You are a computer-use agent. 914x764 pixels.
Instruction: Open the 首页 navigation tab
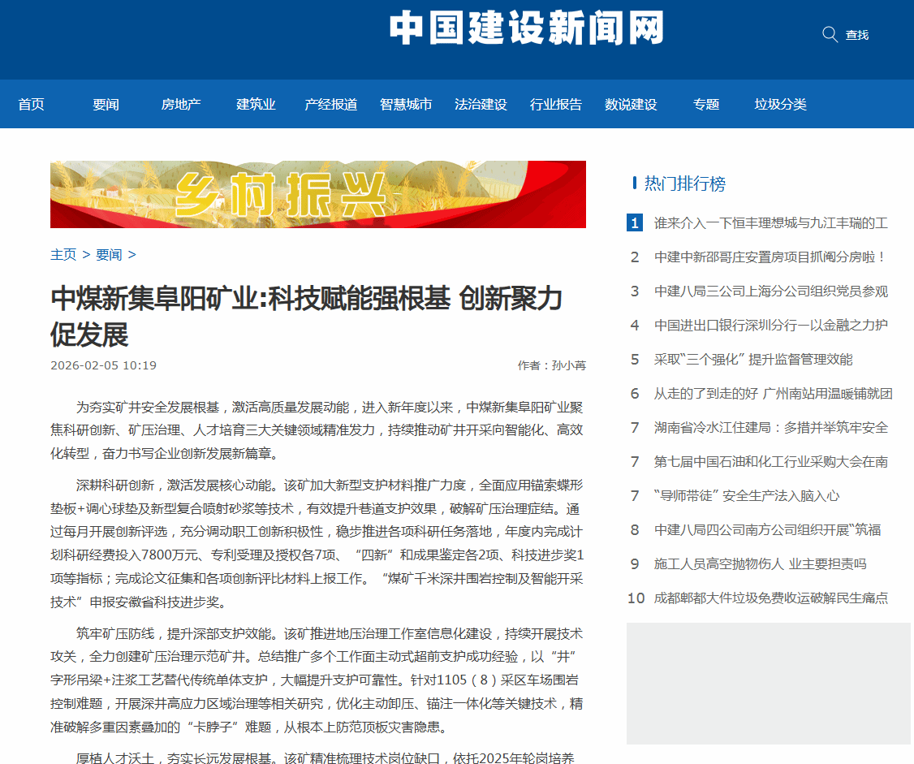pos(31,105)
